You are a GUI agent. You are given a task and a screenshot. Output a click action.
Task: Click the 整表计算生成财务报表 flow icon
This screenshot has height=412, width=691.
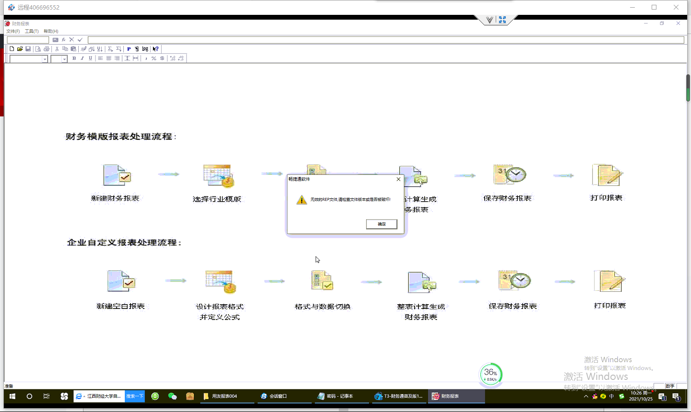click(x=422, y=282)
